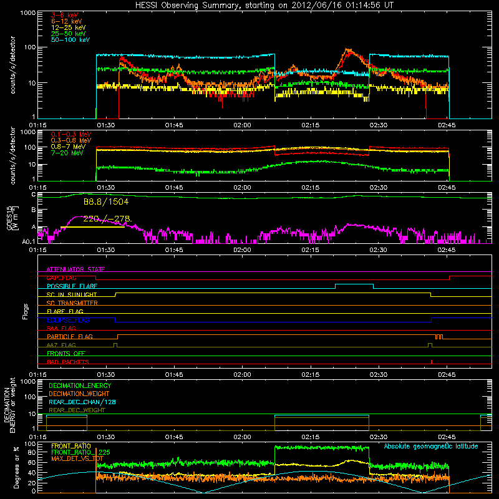Pick the cyan '50-100 keV' legend label

[x=70, y=40]
